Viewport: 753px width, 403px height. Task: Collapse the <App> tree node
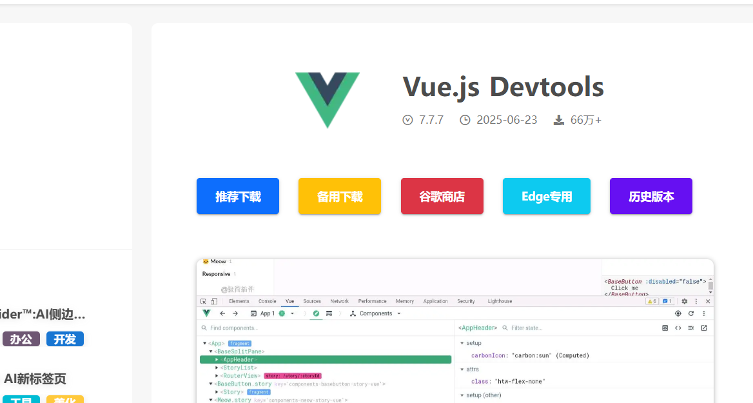pos(204,344)
